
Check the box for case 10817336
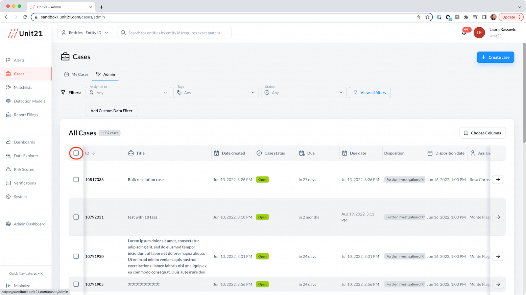[x=76, y=180]
